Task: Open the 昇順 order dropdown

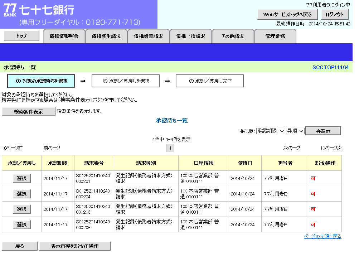Action: pyautogui.click(x=295, y=131)
